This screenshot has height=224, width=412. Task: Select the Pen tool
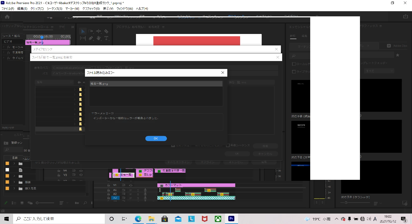pos(91,38)
